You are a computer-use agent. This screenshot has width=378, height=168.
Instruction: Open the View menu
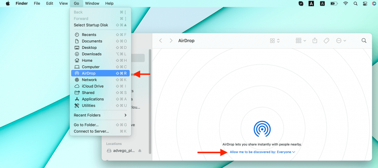[x=63, y=3]
